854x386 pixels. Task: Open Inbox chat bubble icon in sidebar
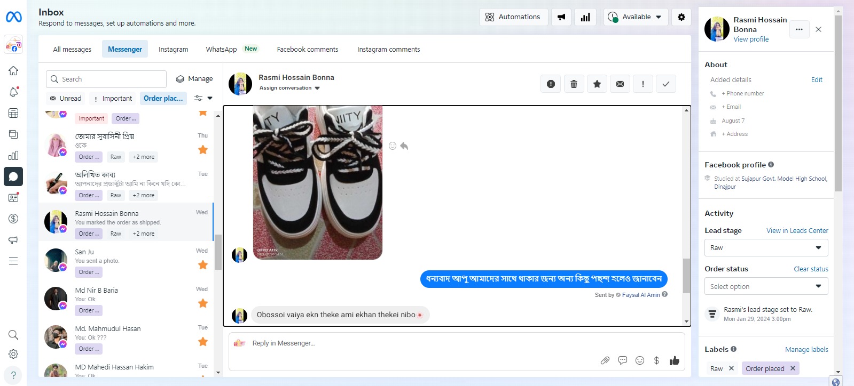tap(13, 176)
